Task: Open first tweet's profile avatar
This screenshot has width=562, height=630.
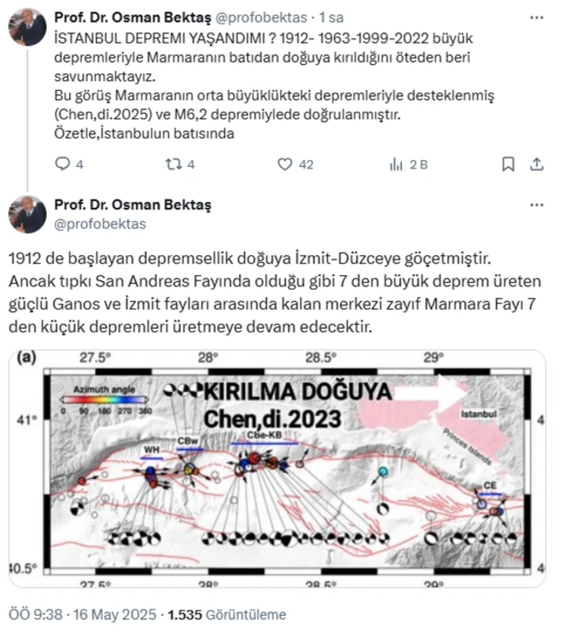Action: click(27, 27)
